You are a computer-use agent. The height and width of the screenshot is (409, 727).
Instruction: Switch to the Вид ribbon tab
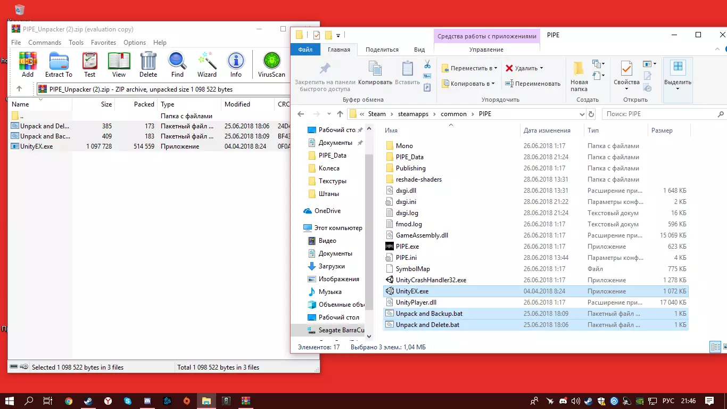(x=419, y=50)
